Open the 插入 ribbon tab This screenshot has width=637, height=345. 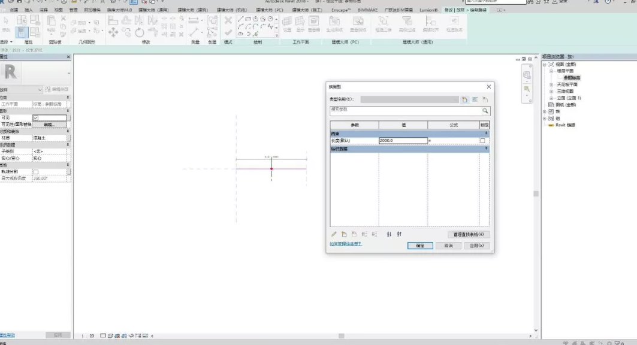pyautogui.click(x=28, y=10)
